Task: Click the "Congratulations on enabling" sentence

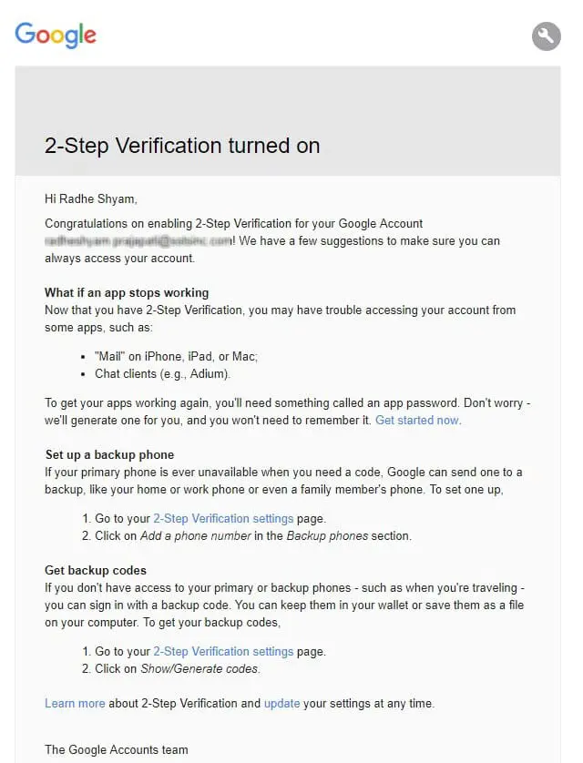Action: 234,223
